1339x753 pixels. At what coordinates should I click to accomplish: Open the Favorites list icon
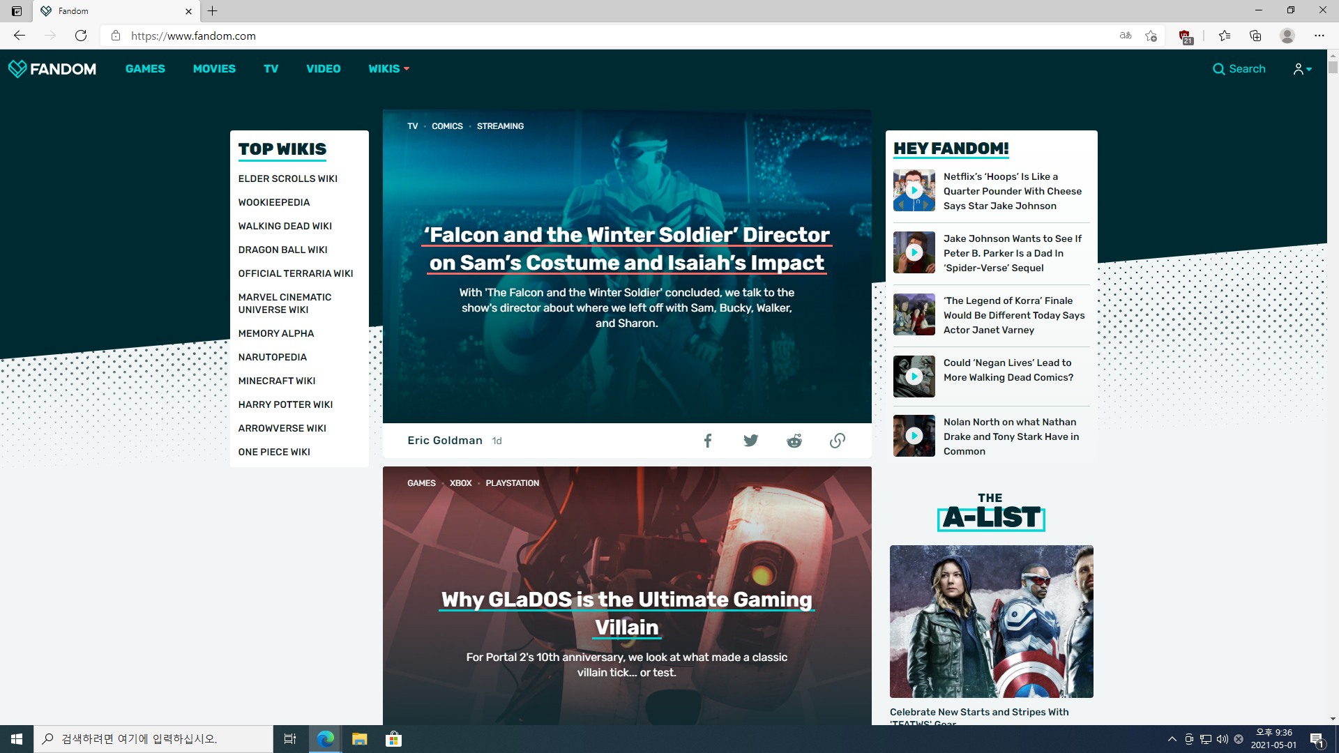1225,36
